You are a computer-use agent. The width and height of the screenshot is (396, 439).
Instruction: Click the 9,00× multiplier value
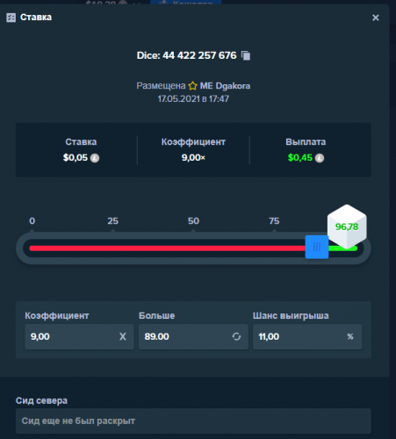[193, 158]
